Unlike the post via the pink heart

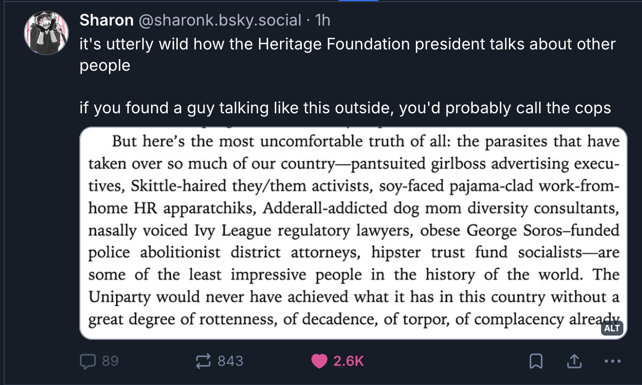coord(319,362)
